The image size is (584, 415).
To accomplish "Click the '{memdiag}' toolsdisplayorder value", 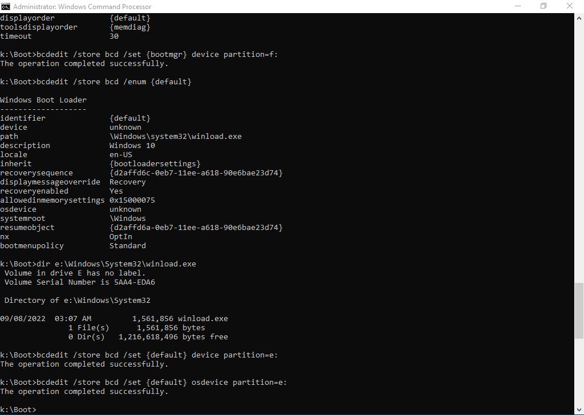I will click(130, 27).
